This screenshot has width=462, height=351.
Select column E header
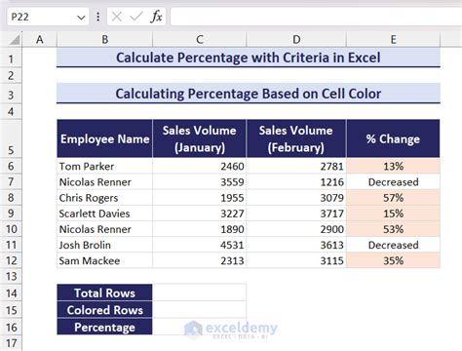(x=393, y=40)
